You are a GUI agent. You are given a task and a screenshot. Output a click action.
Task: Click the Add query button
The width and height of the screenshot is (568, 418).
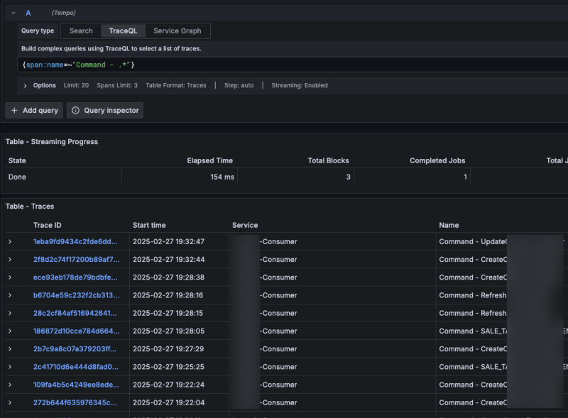34,111
